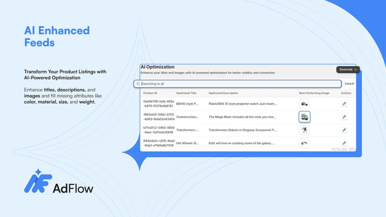Viewport: 386px width, 217px height.
Task: Click the AdFlow logo icon
Action: pos(38,181)
